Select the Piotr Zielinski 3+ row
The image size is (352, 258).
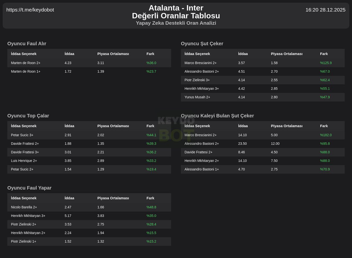263,80
